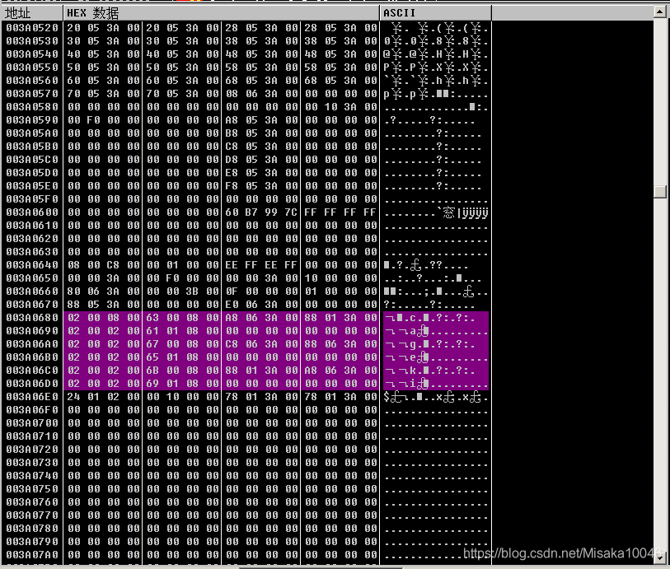Click hex byte 69 in row 003A06D0
Viewport: 670px width, 569px height.
[152, 384]
